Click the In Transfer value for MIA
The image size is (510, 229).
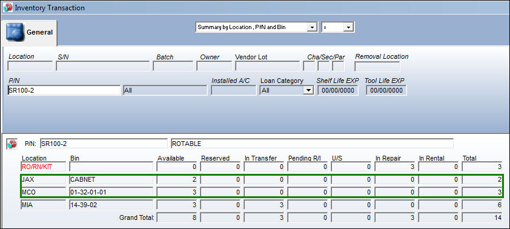(x=263, y=205)
